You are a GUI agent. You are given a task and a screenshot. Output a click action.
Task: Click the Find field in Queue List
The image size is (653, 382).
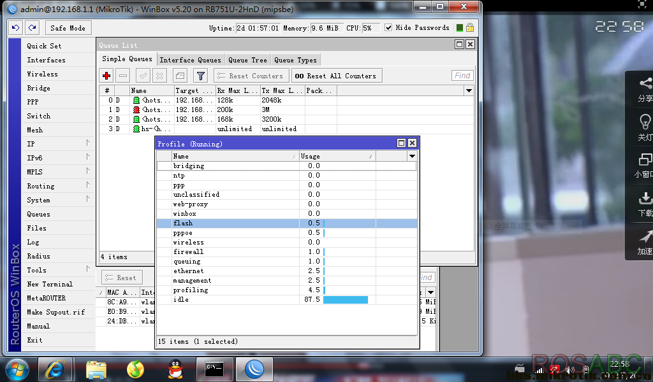point(463,76)
